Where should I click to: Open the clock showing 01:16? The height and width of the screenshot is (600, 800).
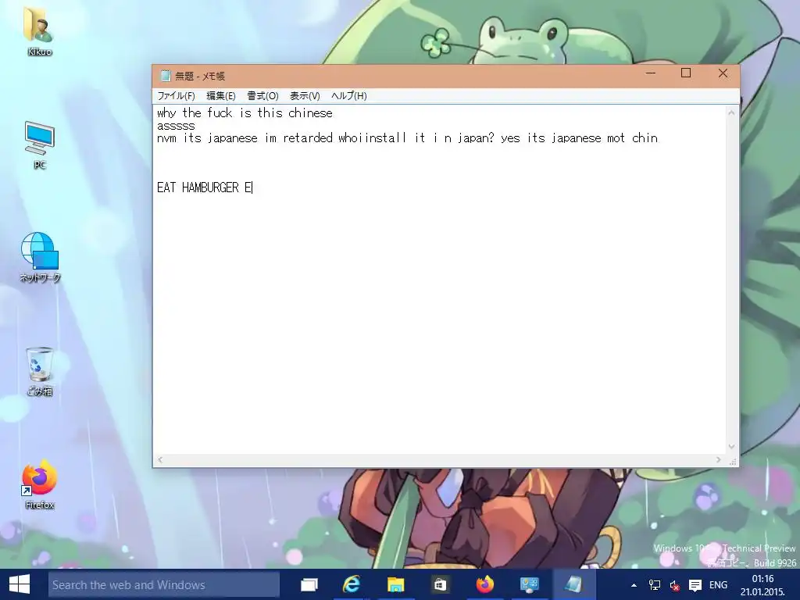[762, 585]
